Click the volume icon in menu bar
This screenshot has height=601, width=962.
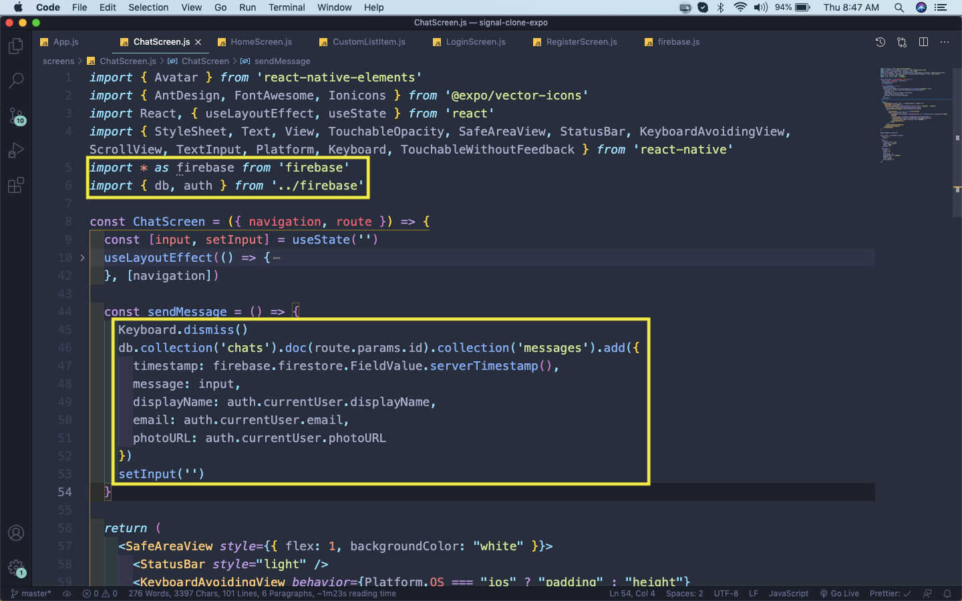click(x=761, y=7)
